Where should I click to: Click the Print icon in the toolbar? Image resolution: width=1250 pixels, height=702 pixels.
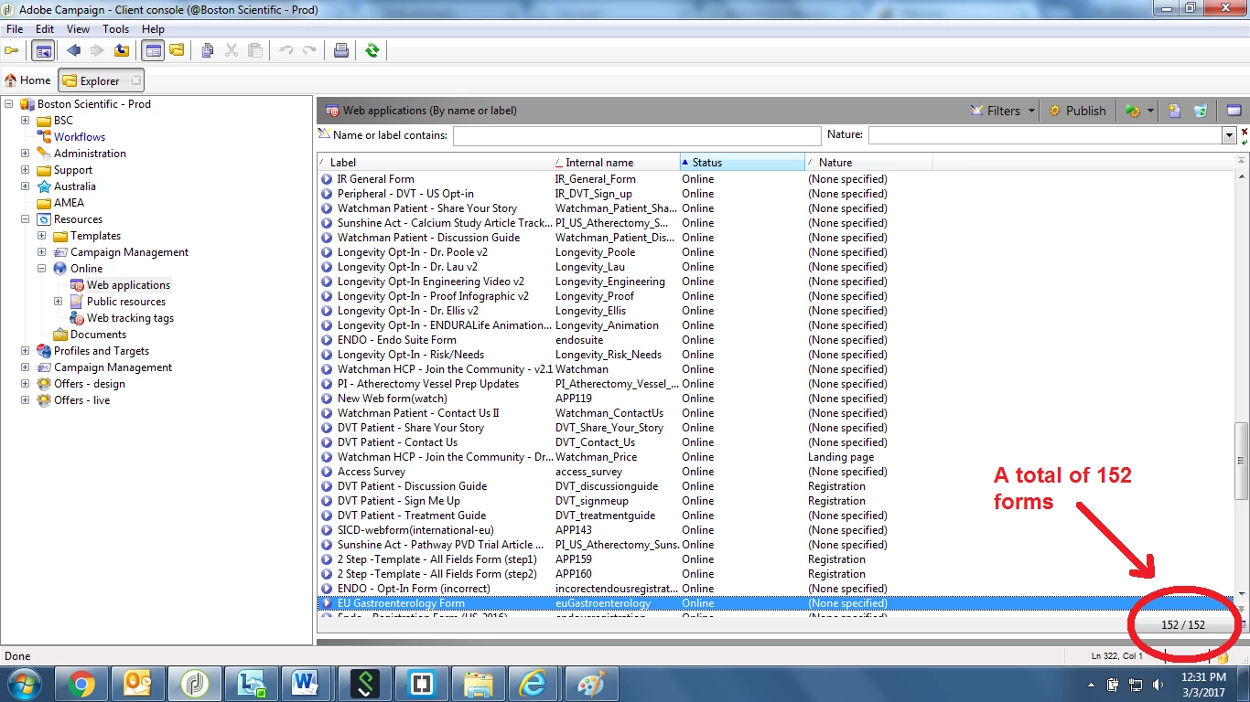341,51
